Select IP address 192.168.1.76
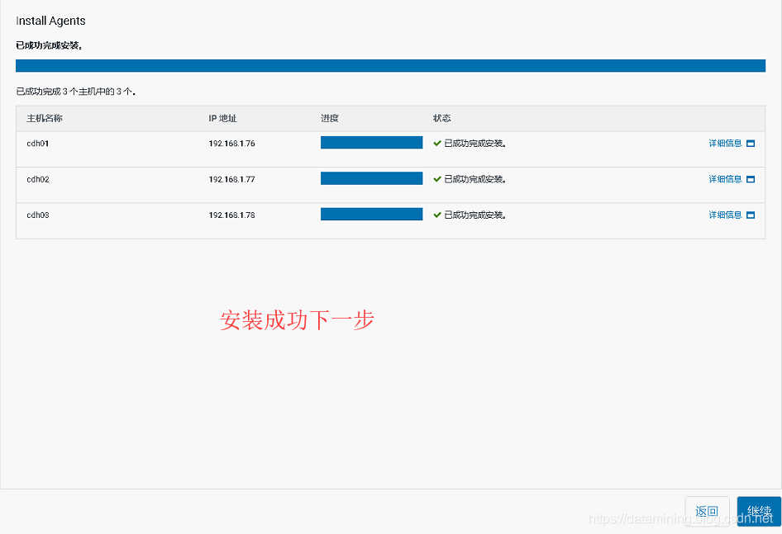The image size is (782, 534). tap(232, 144)
